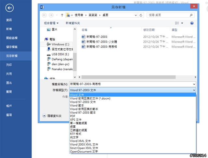This screenshot has height=158, width=208.
Task: Choose Word 2003 XML 文件 format
Action: click(133, 144)
